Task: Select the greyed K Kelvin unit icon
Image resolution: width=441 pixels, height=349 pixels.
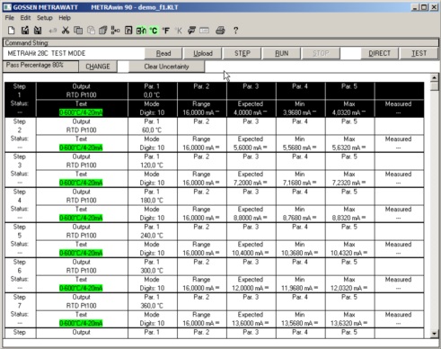Action: tap(179, 31)
